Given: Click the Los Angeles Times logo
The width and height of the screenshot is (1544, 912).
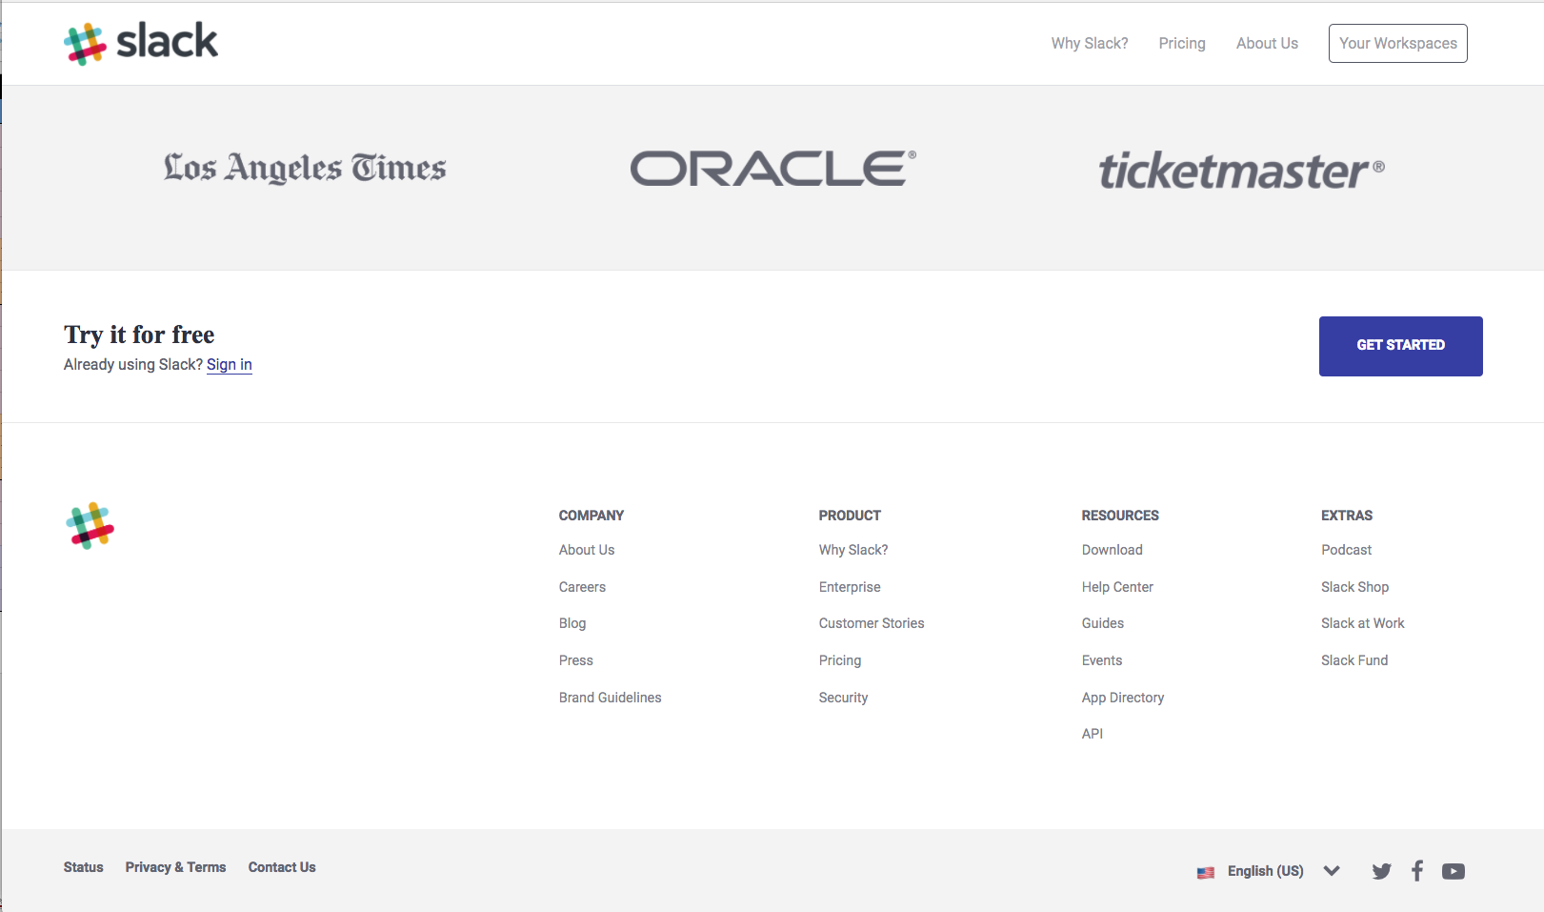Looking at the screenshot, I should [x=305, y=168].
